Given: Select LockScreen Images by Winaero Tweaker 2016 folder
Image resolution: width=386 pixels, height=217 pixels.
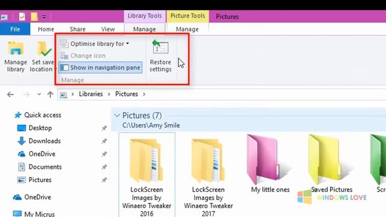Looking at the screenshot, I should coord(147,175).
